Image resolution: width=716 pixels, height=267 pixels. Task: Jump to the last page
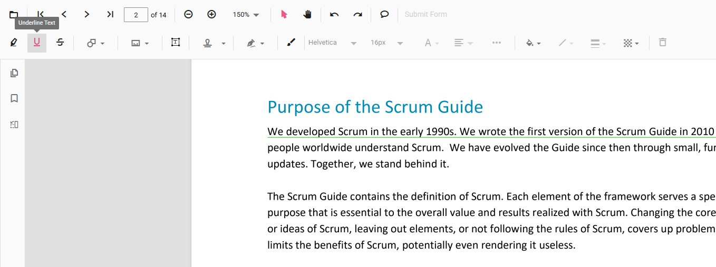point(110,15)
